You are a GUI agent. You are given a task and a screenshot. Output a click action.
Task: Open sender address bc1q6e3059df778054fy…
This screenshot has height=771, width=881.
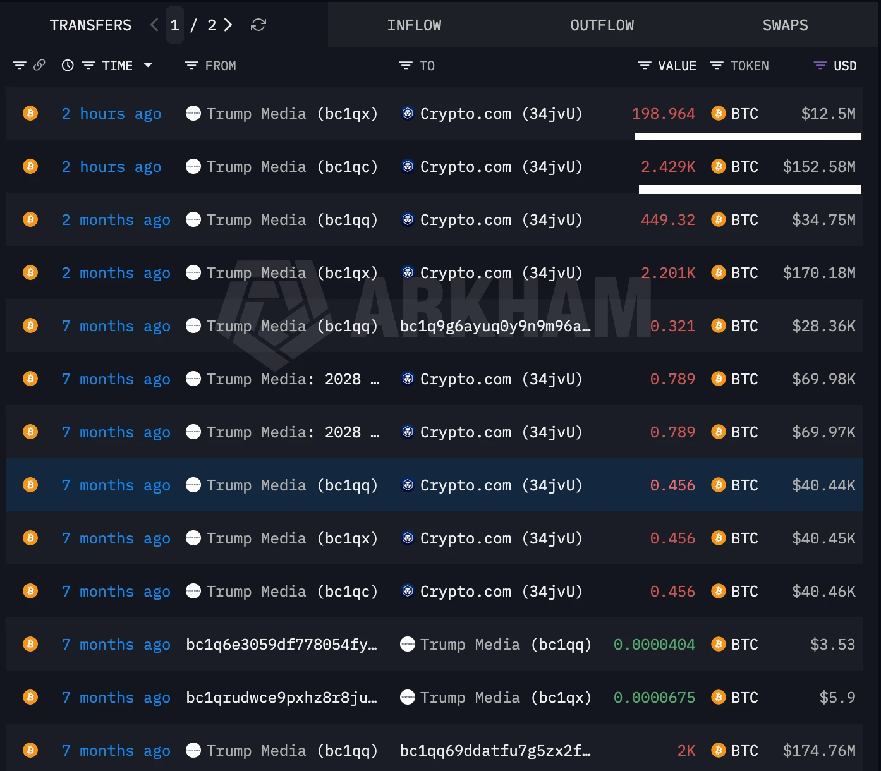[x=281, y=645]
